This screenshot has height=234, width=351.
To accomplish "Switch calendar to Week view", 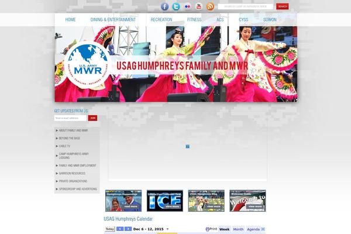I will pos(224,229).
